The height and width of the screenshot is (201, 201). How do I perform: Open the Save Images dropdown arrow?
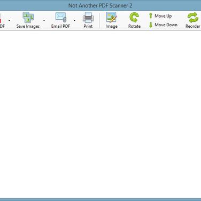click(x=44, y=20)
